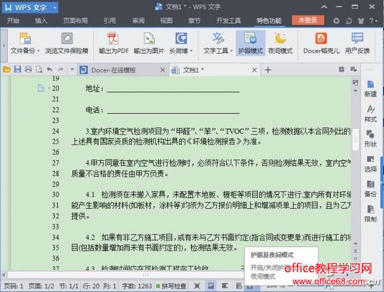Click the paragraph layout icon beside line 20

[x=41, y=88]
